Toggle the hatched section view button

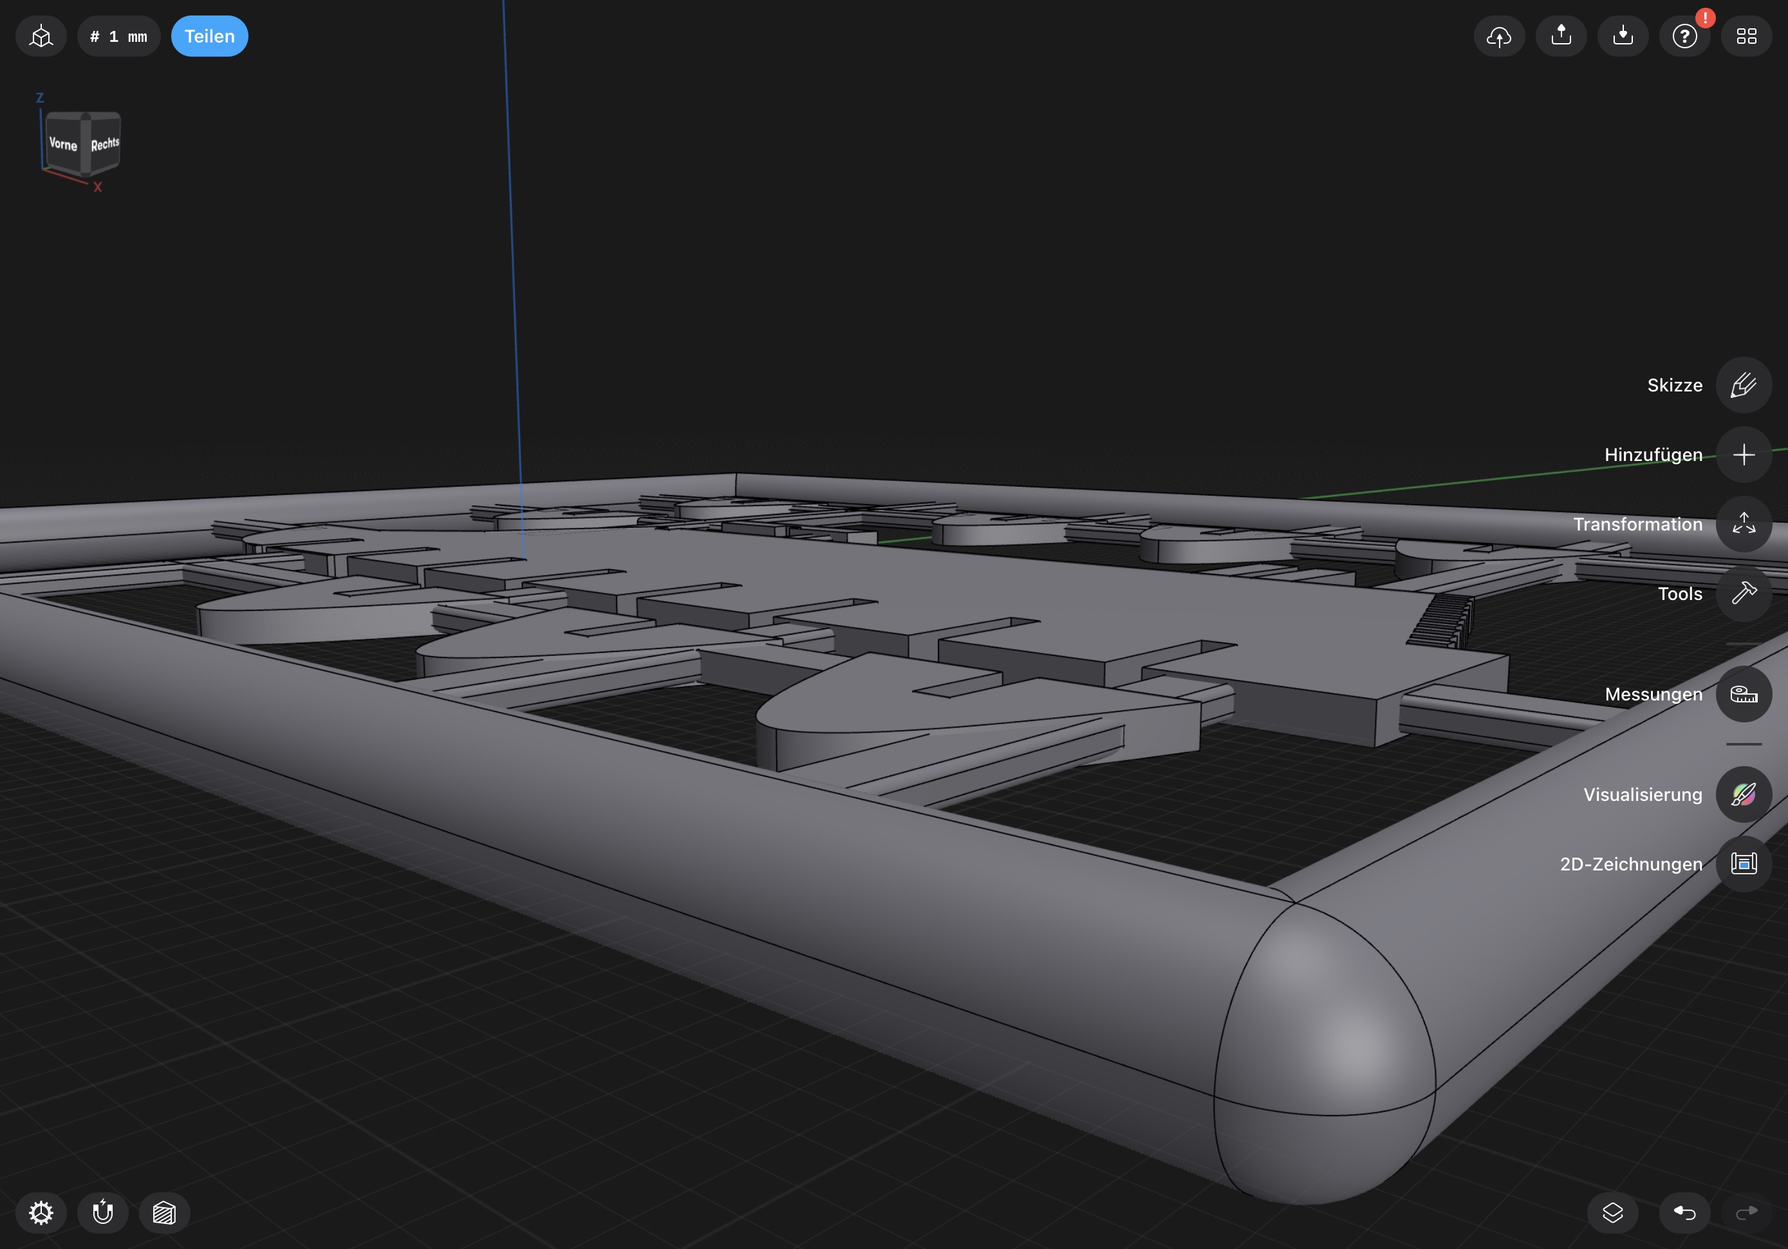[x=164, y=1212]
